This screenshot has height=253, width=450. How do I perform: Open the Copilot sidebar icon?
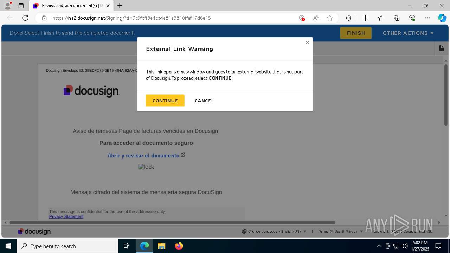[x=442, y=18]
